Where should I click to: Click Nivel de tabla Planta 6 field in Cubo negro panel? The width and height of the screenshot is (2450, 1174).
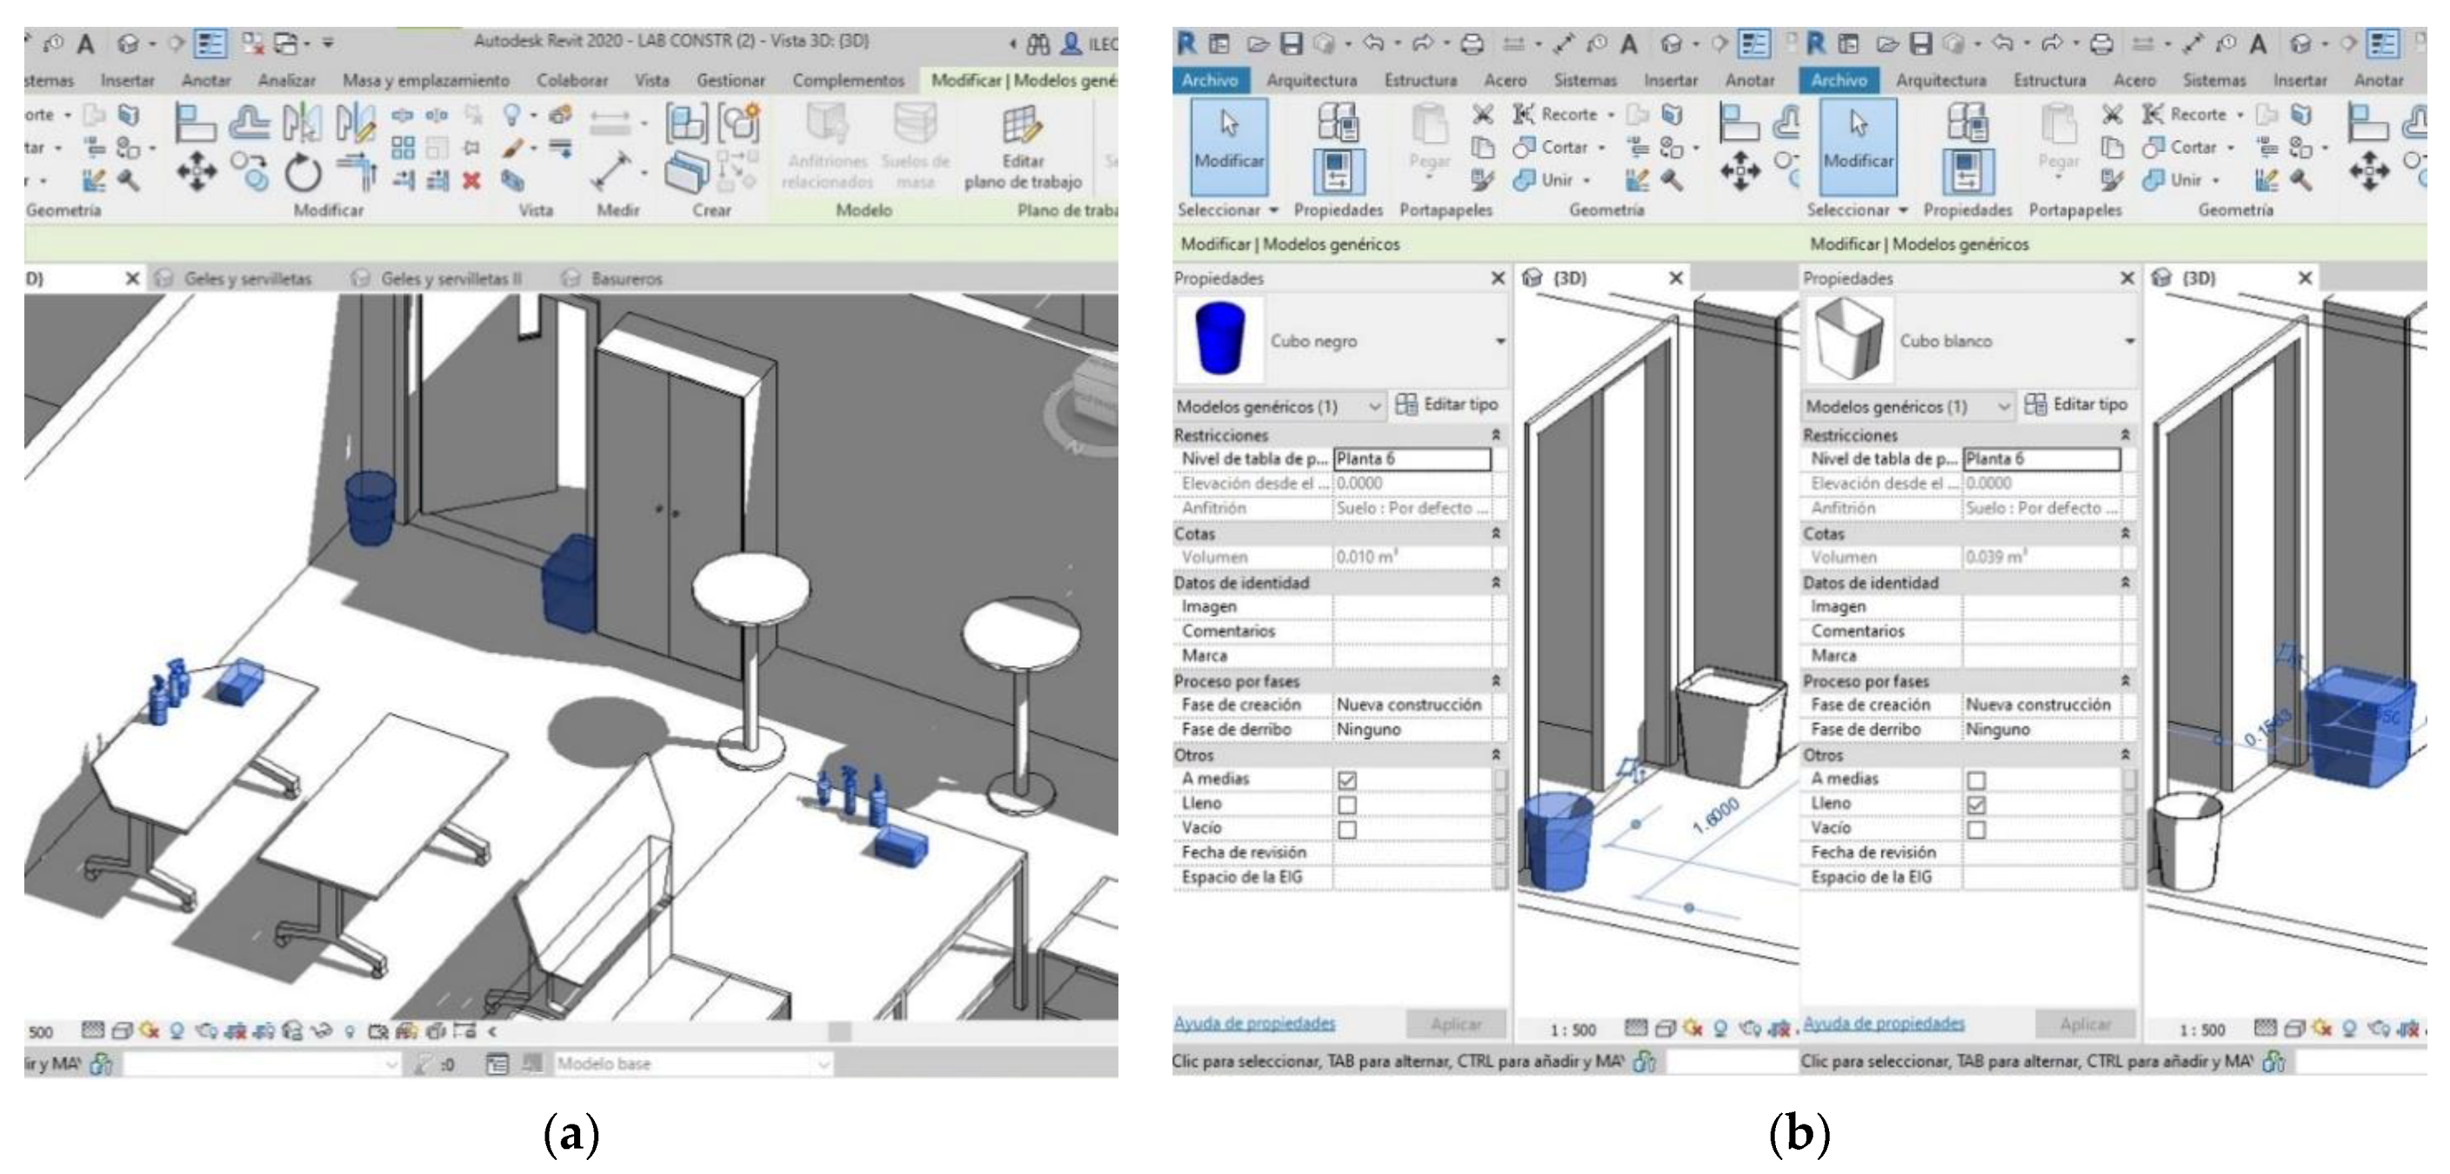coord(1412,459)
